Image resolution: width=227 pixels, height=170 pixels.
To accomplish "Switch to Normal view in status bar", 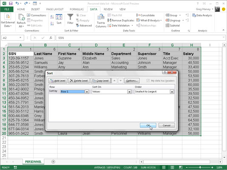I will click(164, 167).
